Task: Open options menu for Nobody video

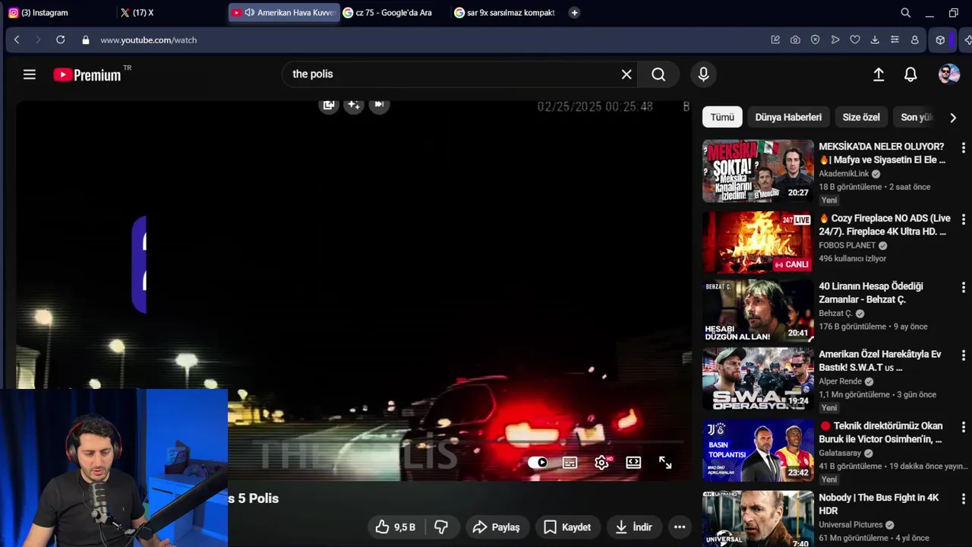Action: pos(963,498)
